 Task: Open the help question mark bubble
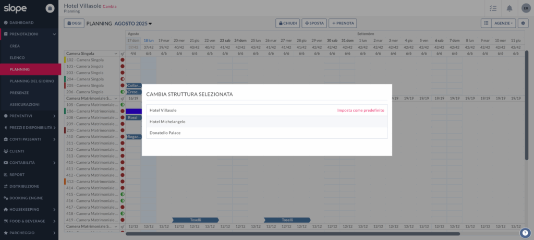coord(525,233)
